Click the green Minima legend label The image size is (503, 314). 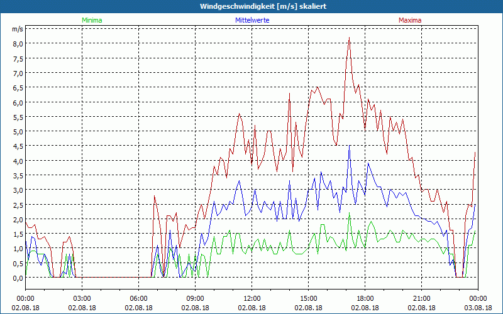click(x=92, y=20)
